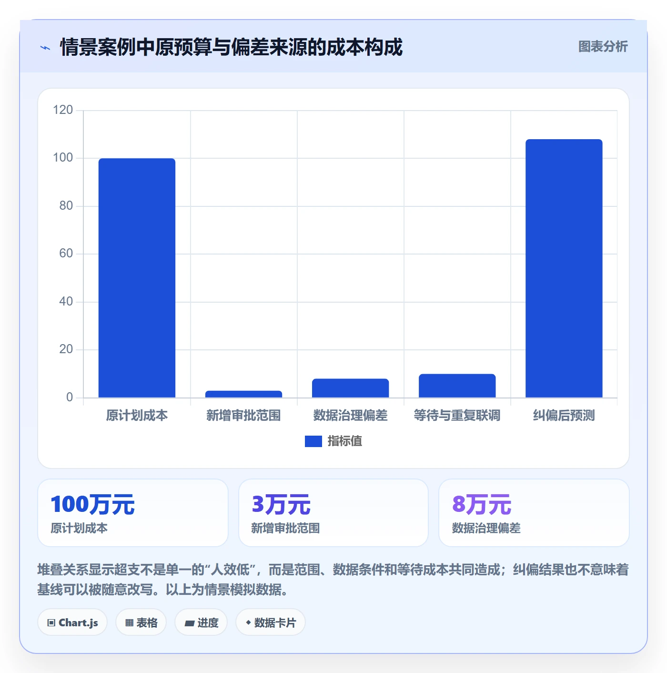The width and height of the screenshot is (667, 673).
Task: Click the 纠偏后预测 x-axis label
Action: (x=564, y=416)
